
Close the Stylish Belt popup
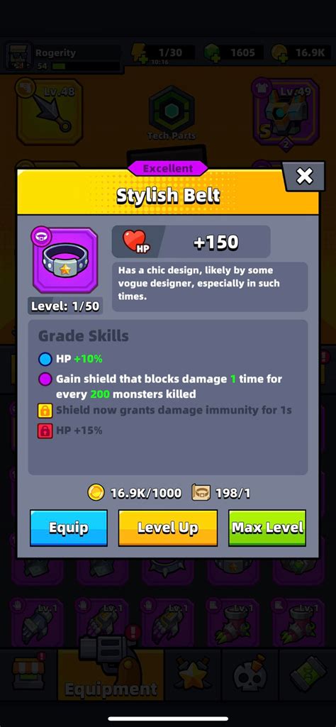click(305, 176)
